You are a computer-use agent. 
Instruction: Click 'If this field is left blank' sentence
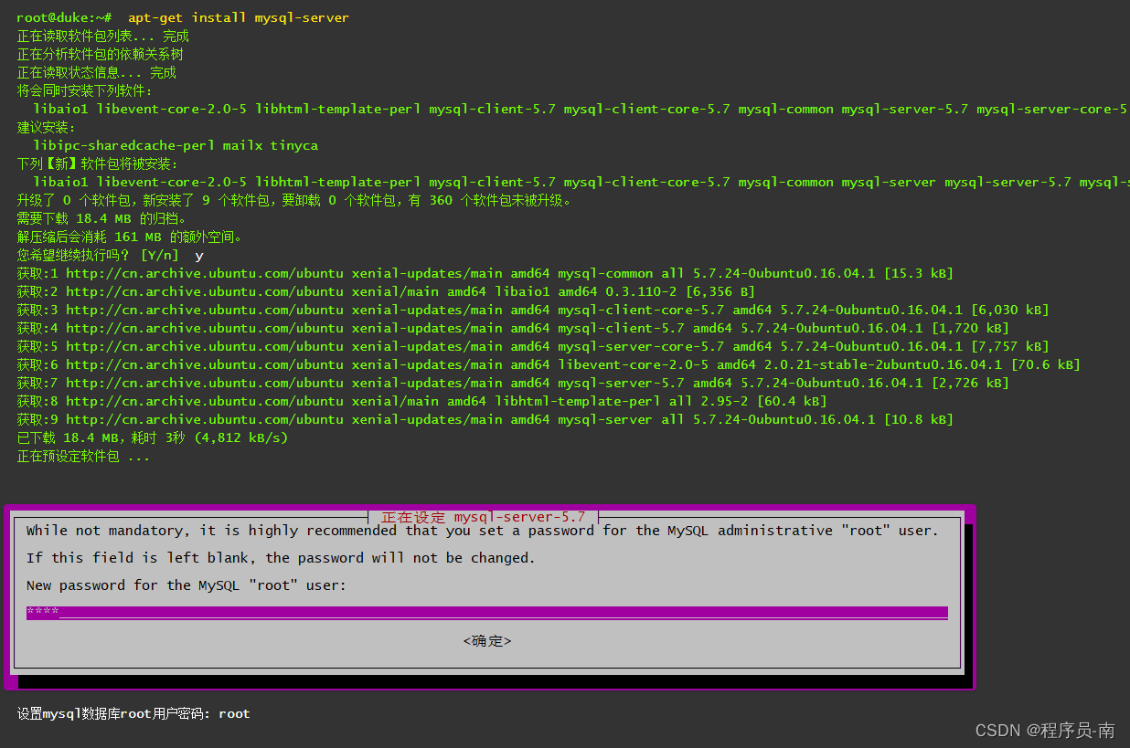click(281, 558)
